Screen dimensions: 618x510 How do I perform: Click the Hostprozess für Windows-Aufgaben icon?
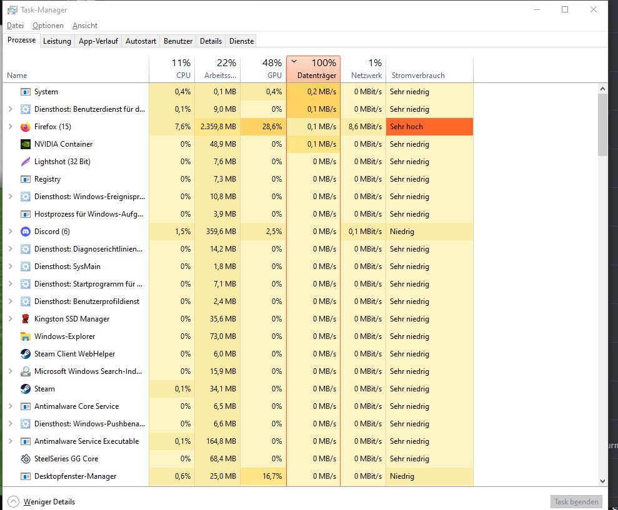click(x=26, y=214)
